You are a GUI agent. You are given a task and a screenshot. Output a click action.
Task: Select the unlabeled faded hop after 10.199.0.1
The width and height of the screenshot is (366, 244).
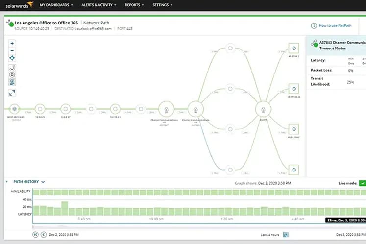coord(141,109)
